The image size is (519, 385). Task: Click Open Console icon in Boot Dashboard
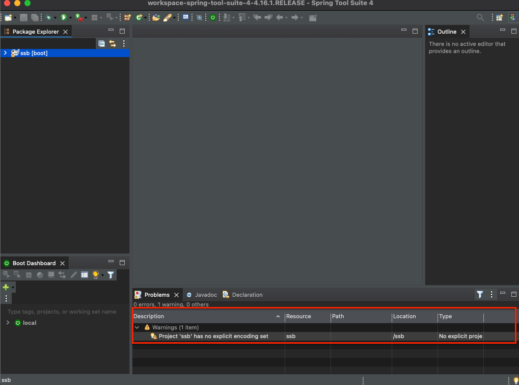[51, 275]
